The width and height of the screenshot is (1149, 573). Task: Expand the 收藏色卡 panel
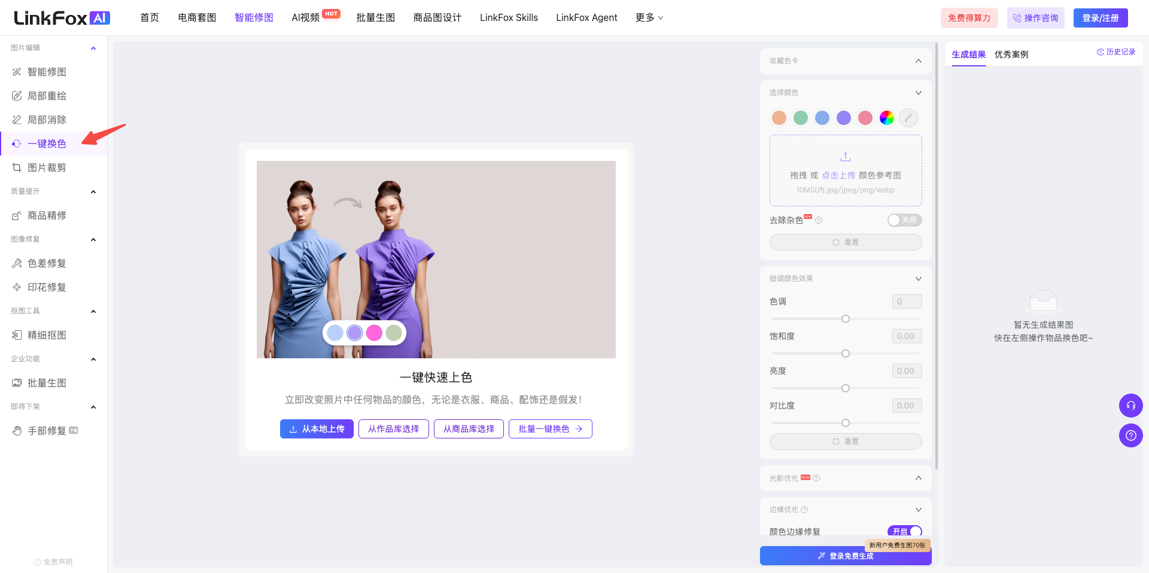click(x=918, y=61)
